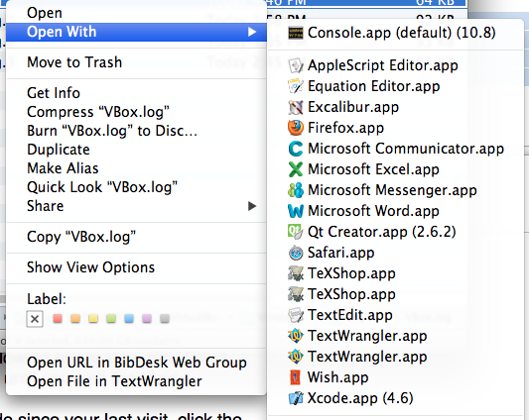This screenshot has height=420, width=529.
Task: Click the TextEdit.app icon
Action: coord(296,315)
